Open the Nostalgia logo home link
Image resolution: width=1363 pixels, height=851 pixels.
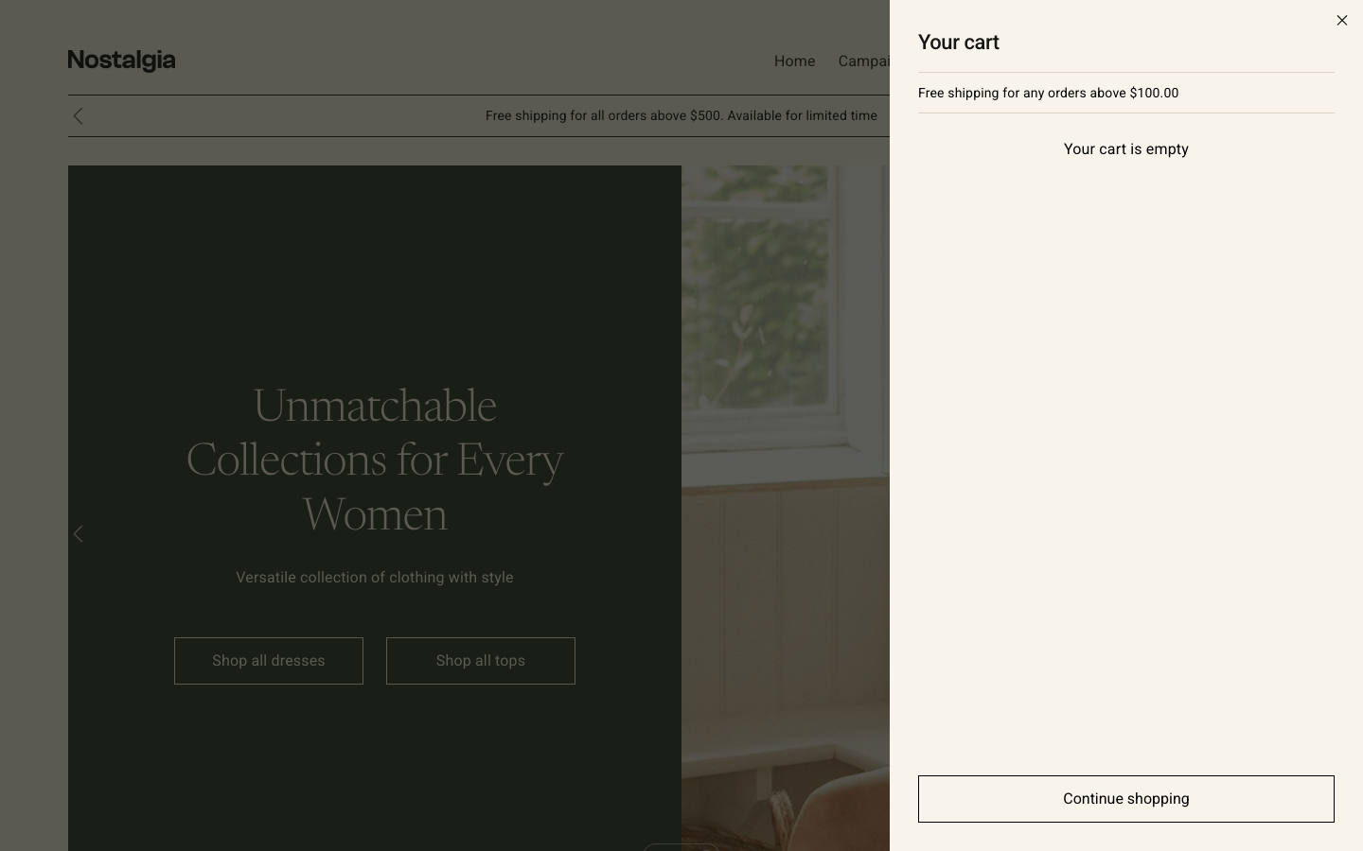click(121, 61)
